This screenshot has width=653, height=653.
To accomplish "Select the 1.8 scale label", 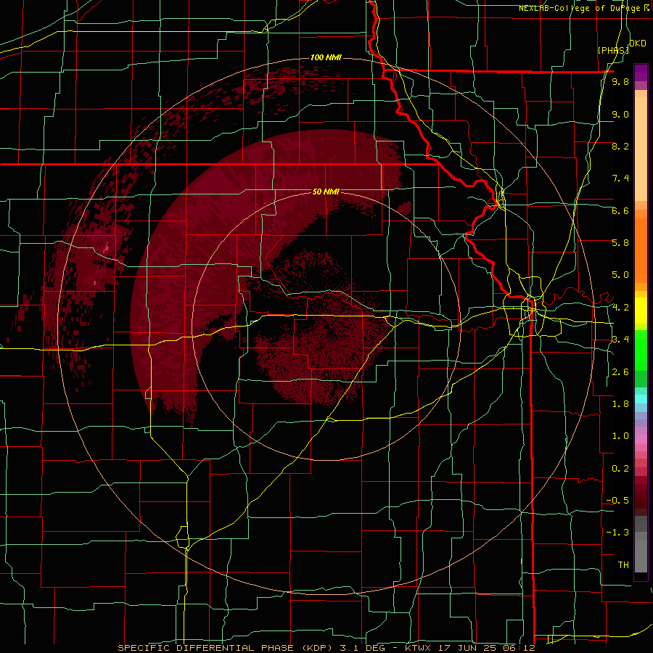I will (620, 403).
